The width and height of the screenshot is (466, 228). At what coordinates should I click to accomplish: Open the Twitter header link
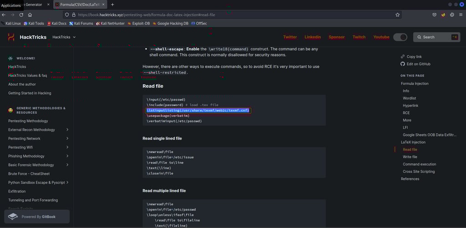(x=290, y=37)
